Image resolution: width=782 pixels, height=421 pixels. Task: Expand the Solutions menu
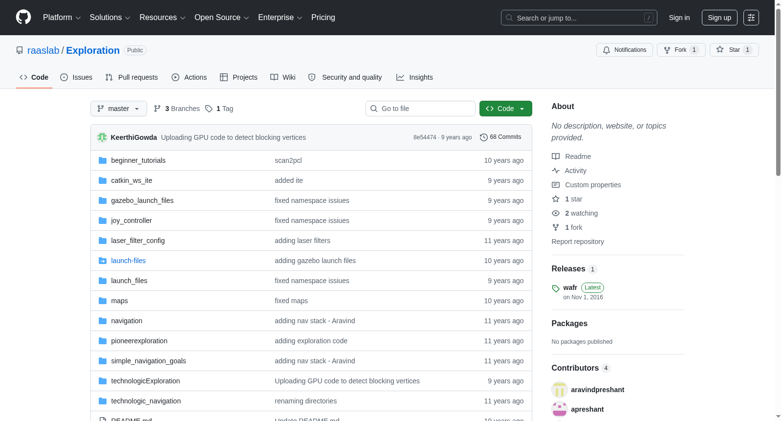pyautogui.click(x=110, y=18)
